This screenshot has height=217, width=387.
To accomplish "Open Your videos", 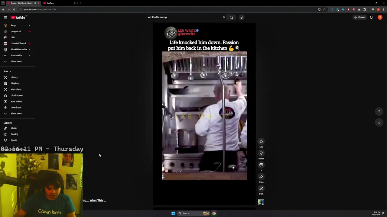I will pyautogui.click(x=17, y=102).
